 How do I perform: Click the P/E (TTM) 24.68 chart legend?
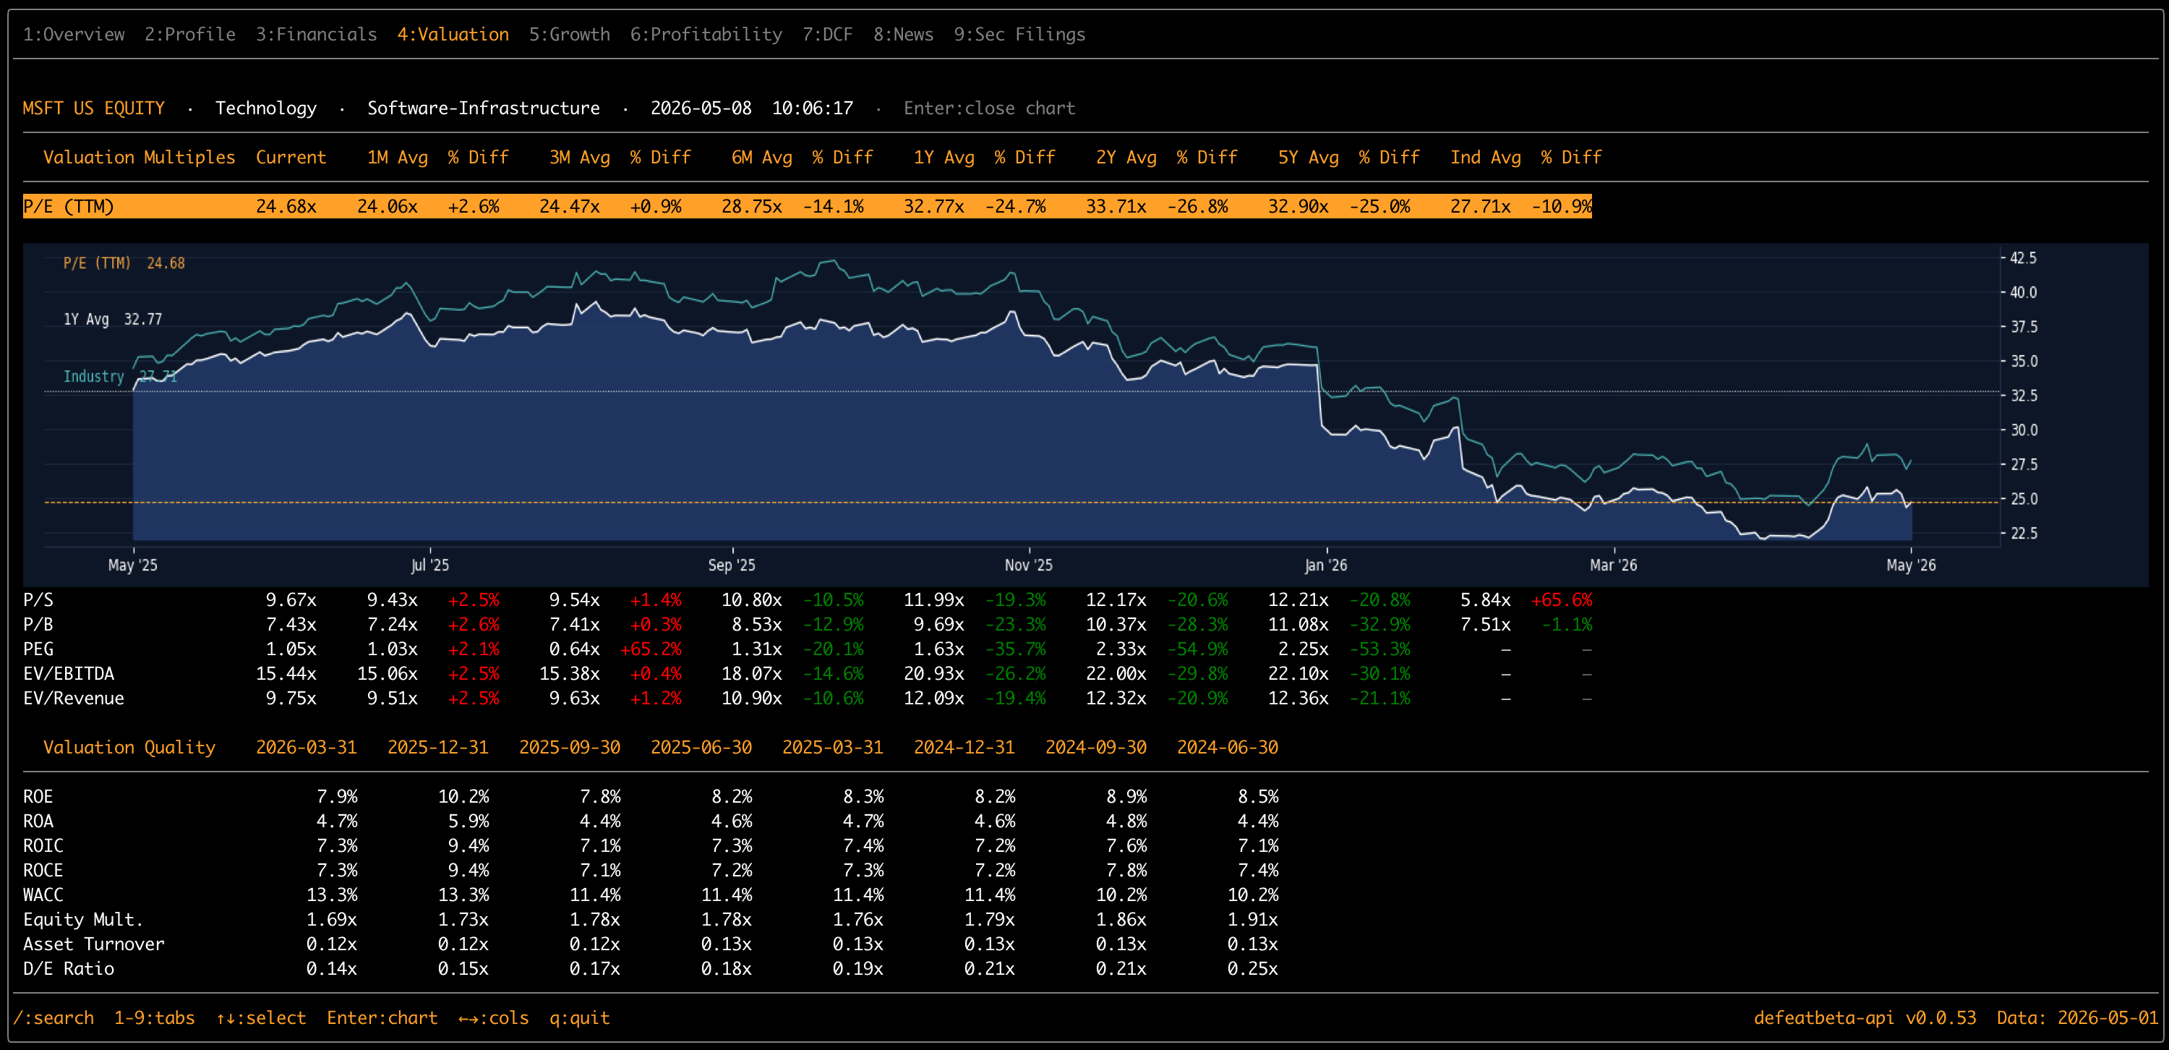tap(124, 263)
